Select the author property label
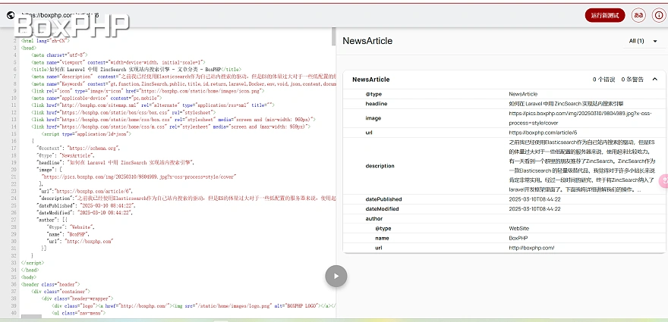Image resolution: width=668 pixels, height=322 pixels. [374, 219]
